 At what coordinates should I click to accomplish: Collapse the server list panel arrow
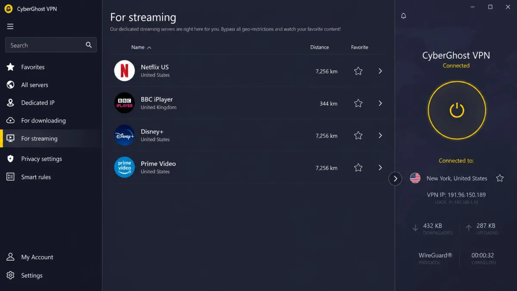click(x=395, y=178)
